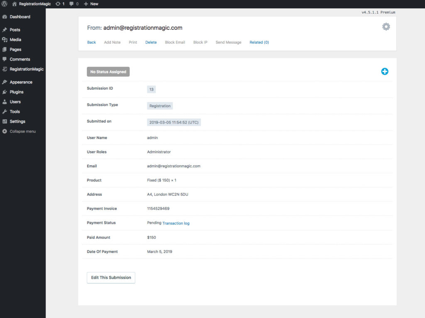Go to Posts in sidebar

(x=15, y=30)
